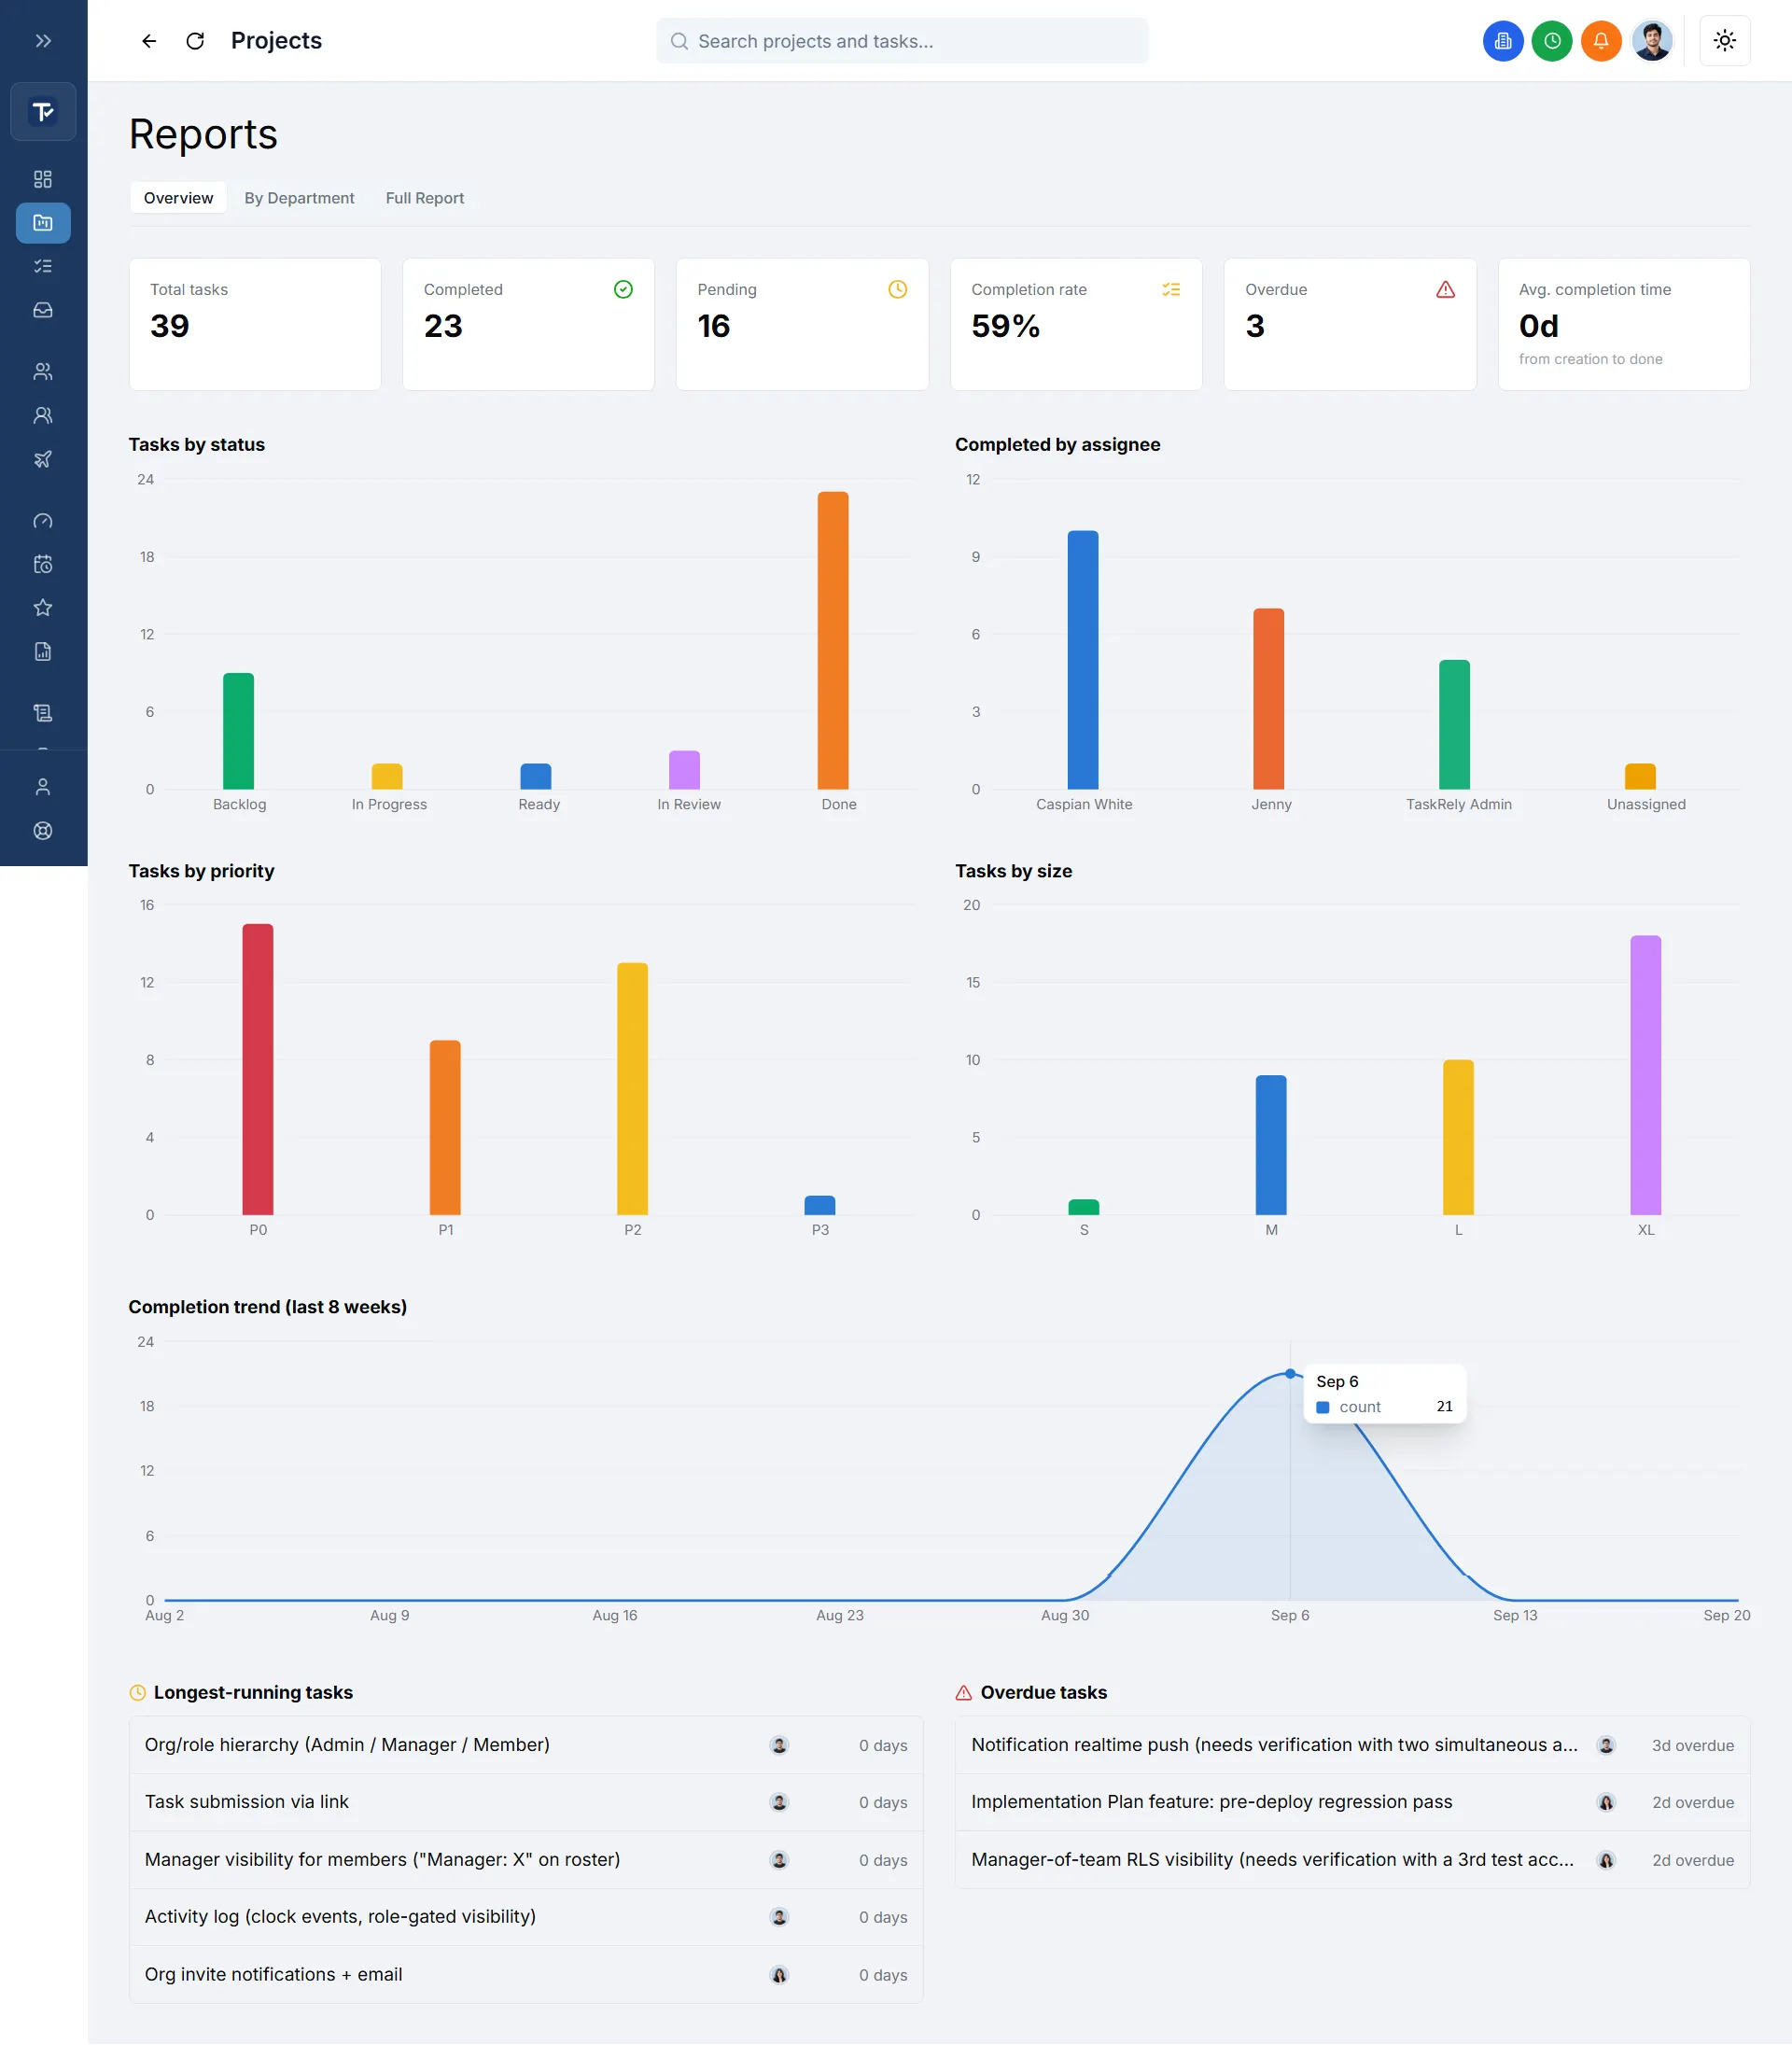Screen dimensions: 1792x2045
Task: Click the blue document header button
Action: coord(1503,41)
